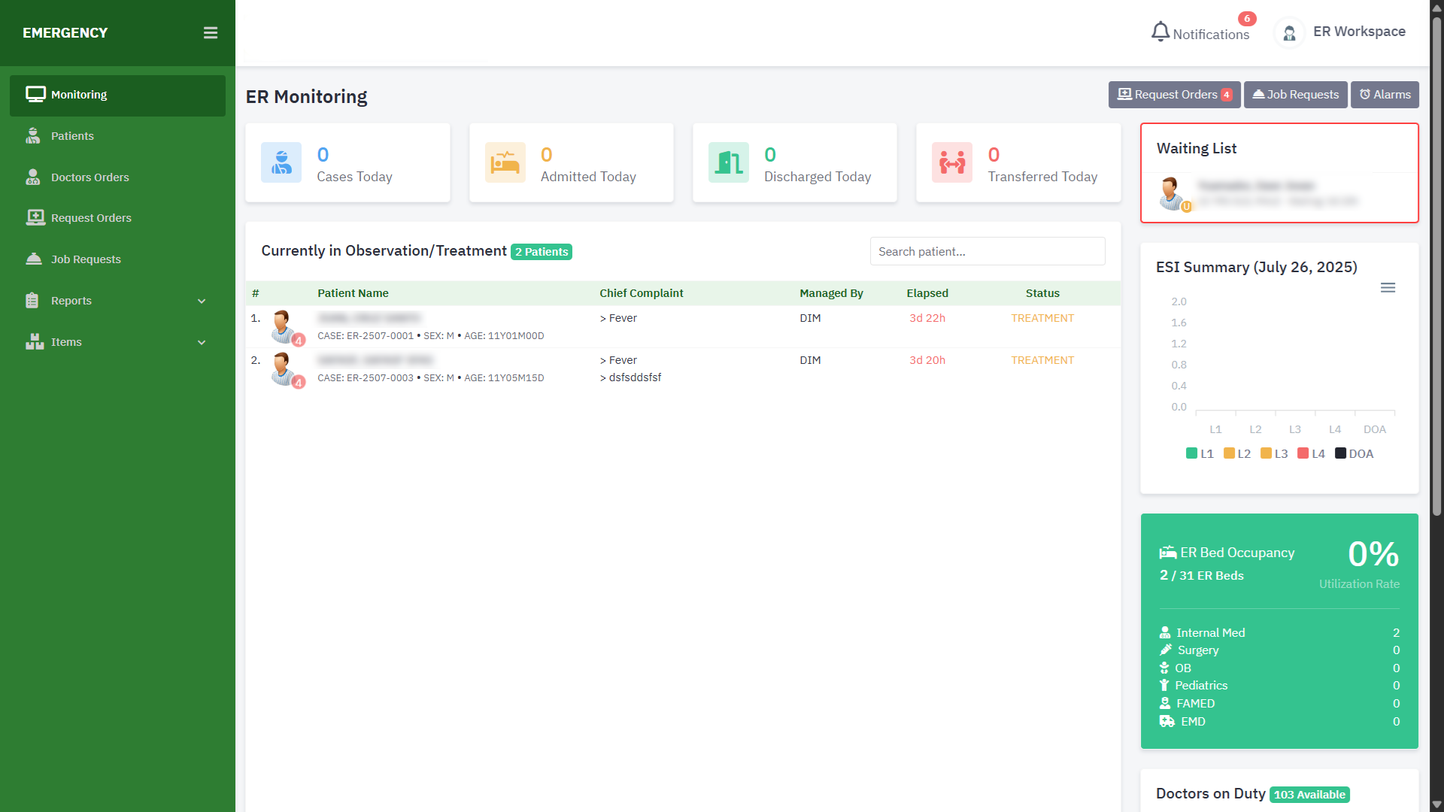Toggle L4 series in the chart legend
This screenshot has height=812, width=1444.
pyautogui.click(x=1311, y=453)
